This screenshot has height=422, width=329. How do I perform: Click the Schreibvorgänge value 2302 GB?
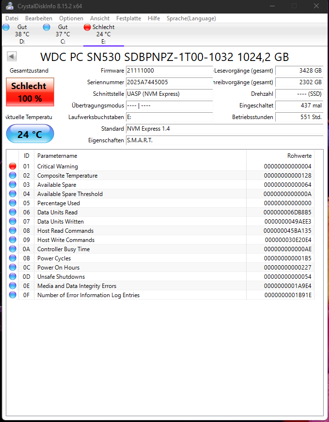(299, 82)
